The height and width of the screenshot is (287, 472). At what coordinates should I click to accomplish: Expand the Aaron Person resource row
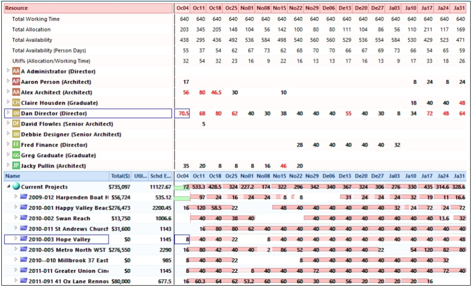click(x=8, y=81)
